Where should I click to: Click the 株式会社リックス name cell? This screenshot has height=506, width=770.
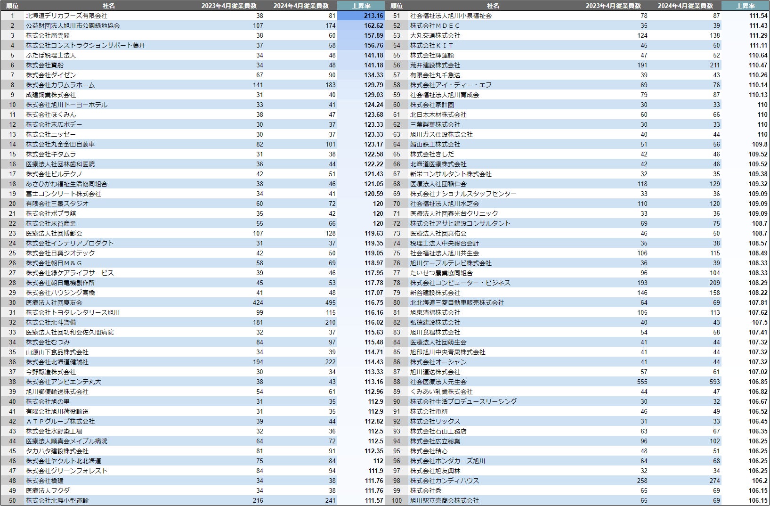(x=435, y=421)
